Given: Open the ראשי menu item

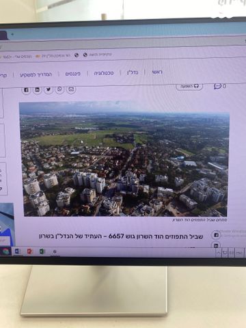Looking at the screenshot, I should click(x=157, y=72).
